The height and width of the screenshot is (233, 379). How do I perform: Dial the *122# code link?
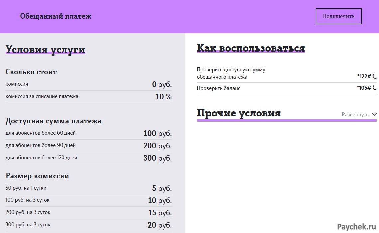pyautogui.click(x=364, y=76)
